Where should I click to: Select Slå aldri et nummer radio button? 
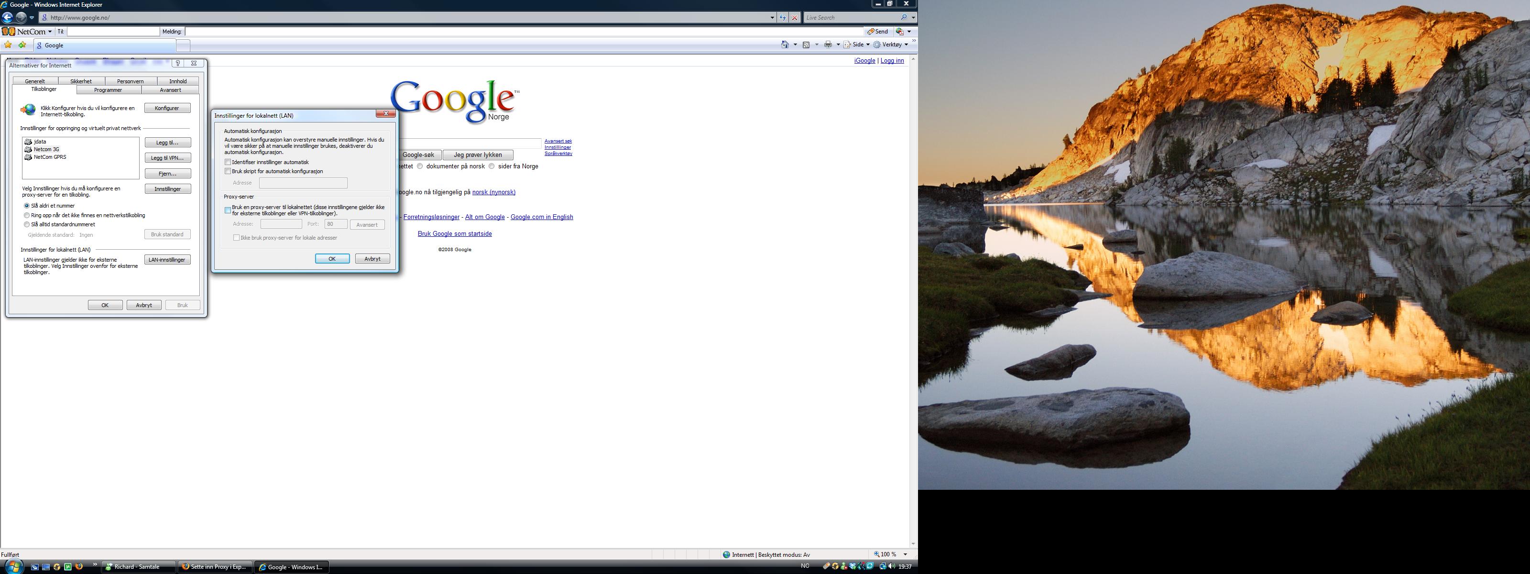(x=27, y=206)
